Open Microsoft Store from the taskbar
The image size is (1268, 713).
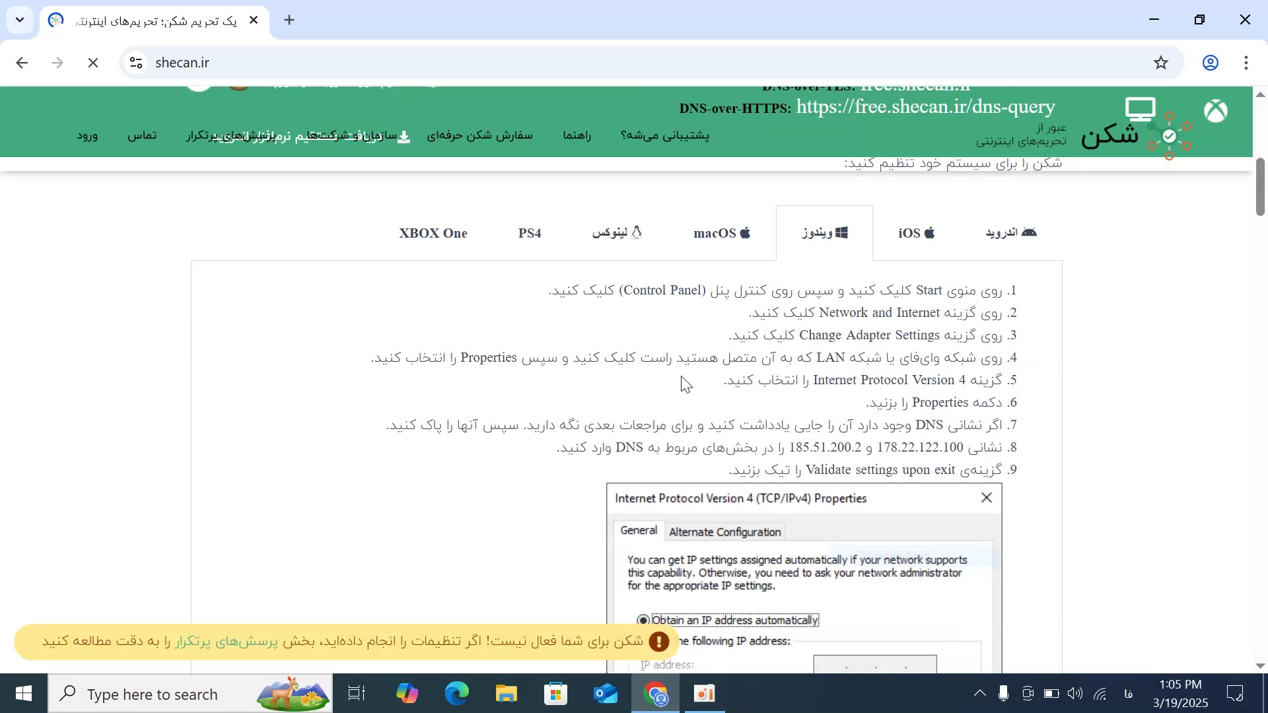point(555,694)
